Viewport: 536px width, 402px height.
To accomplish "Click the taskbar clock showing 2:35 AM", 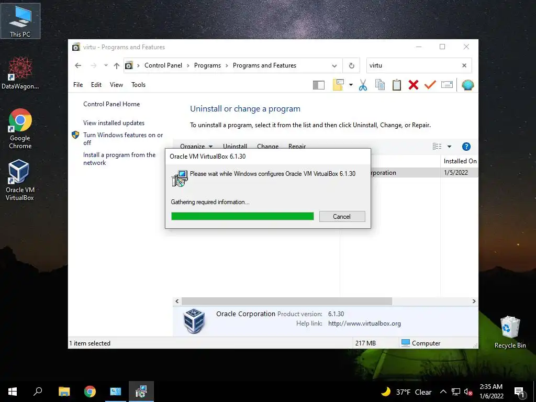I will click(x=491, y=392).
